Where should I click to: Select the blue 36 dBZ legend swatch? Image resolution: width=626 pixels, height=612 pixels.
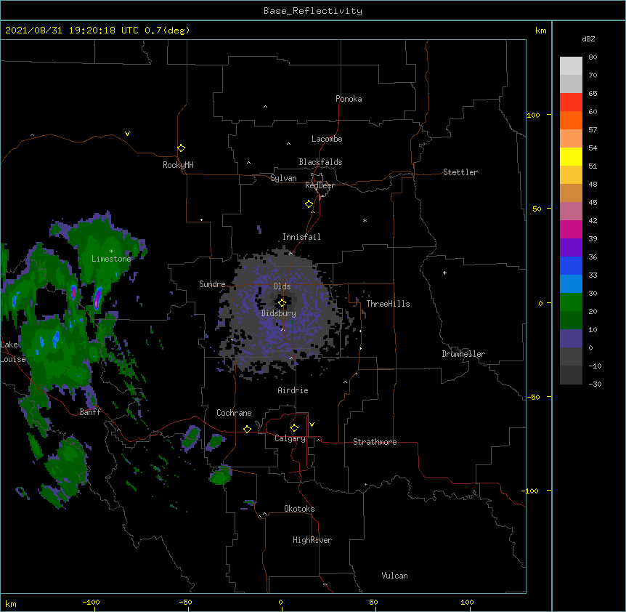coord(571,265)
